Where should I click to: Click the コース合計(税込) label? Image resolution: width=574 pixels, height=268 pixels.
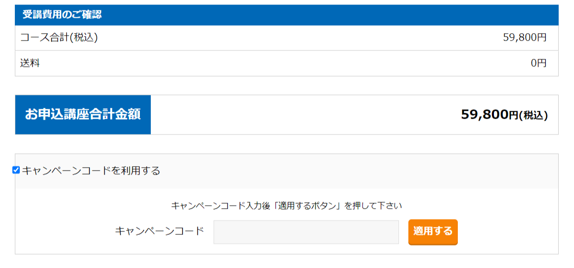tap(59, 38)
